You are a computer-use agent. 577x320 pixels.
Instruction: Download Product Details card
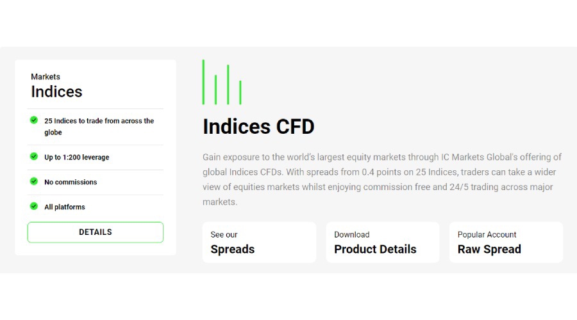(x=382, y=243)
